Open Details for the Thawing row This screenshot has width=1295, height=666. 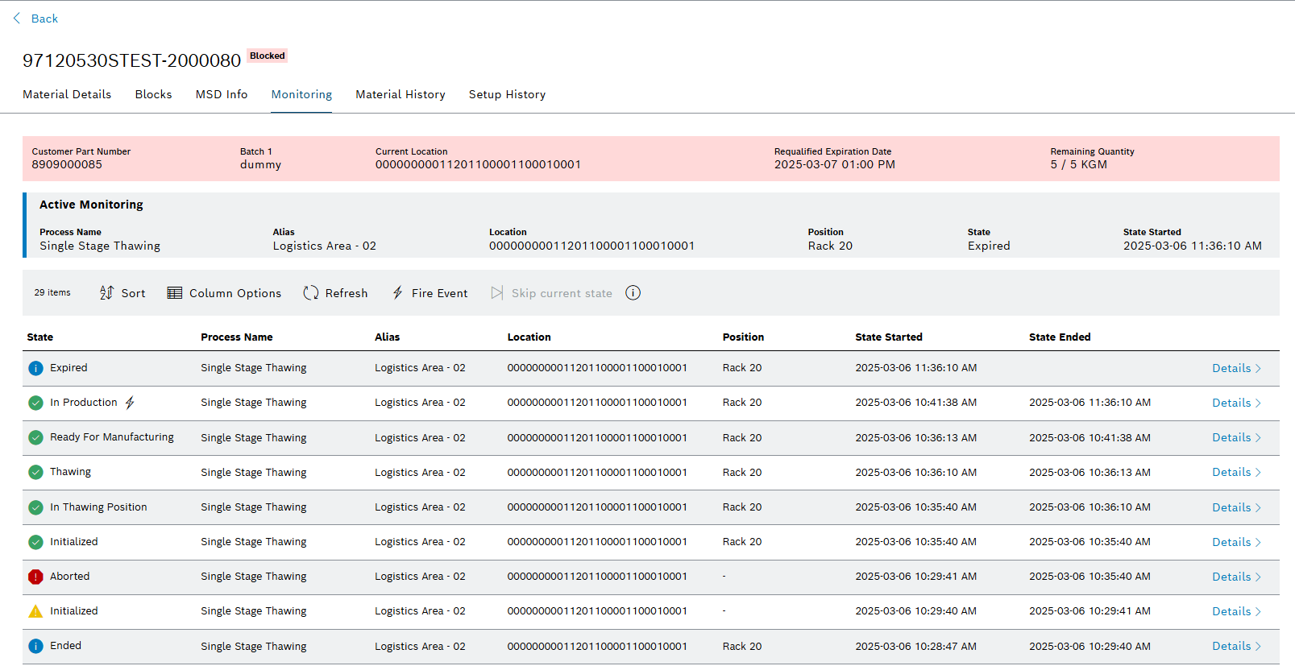click(x=1236, y=472)
